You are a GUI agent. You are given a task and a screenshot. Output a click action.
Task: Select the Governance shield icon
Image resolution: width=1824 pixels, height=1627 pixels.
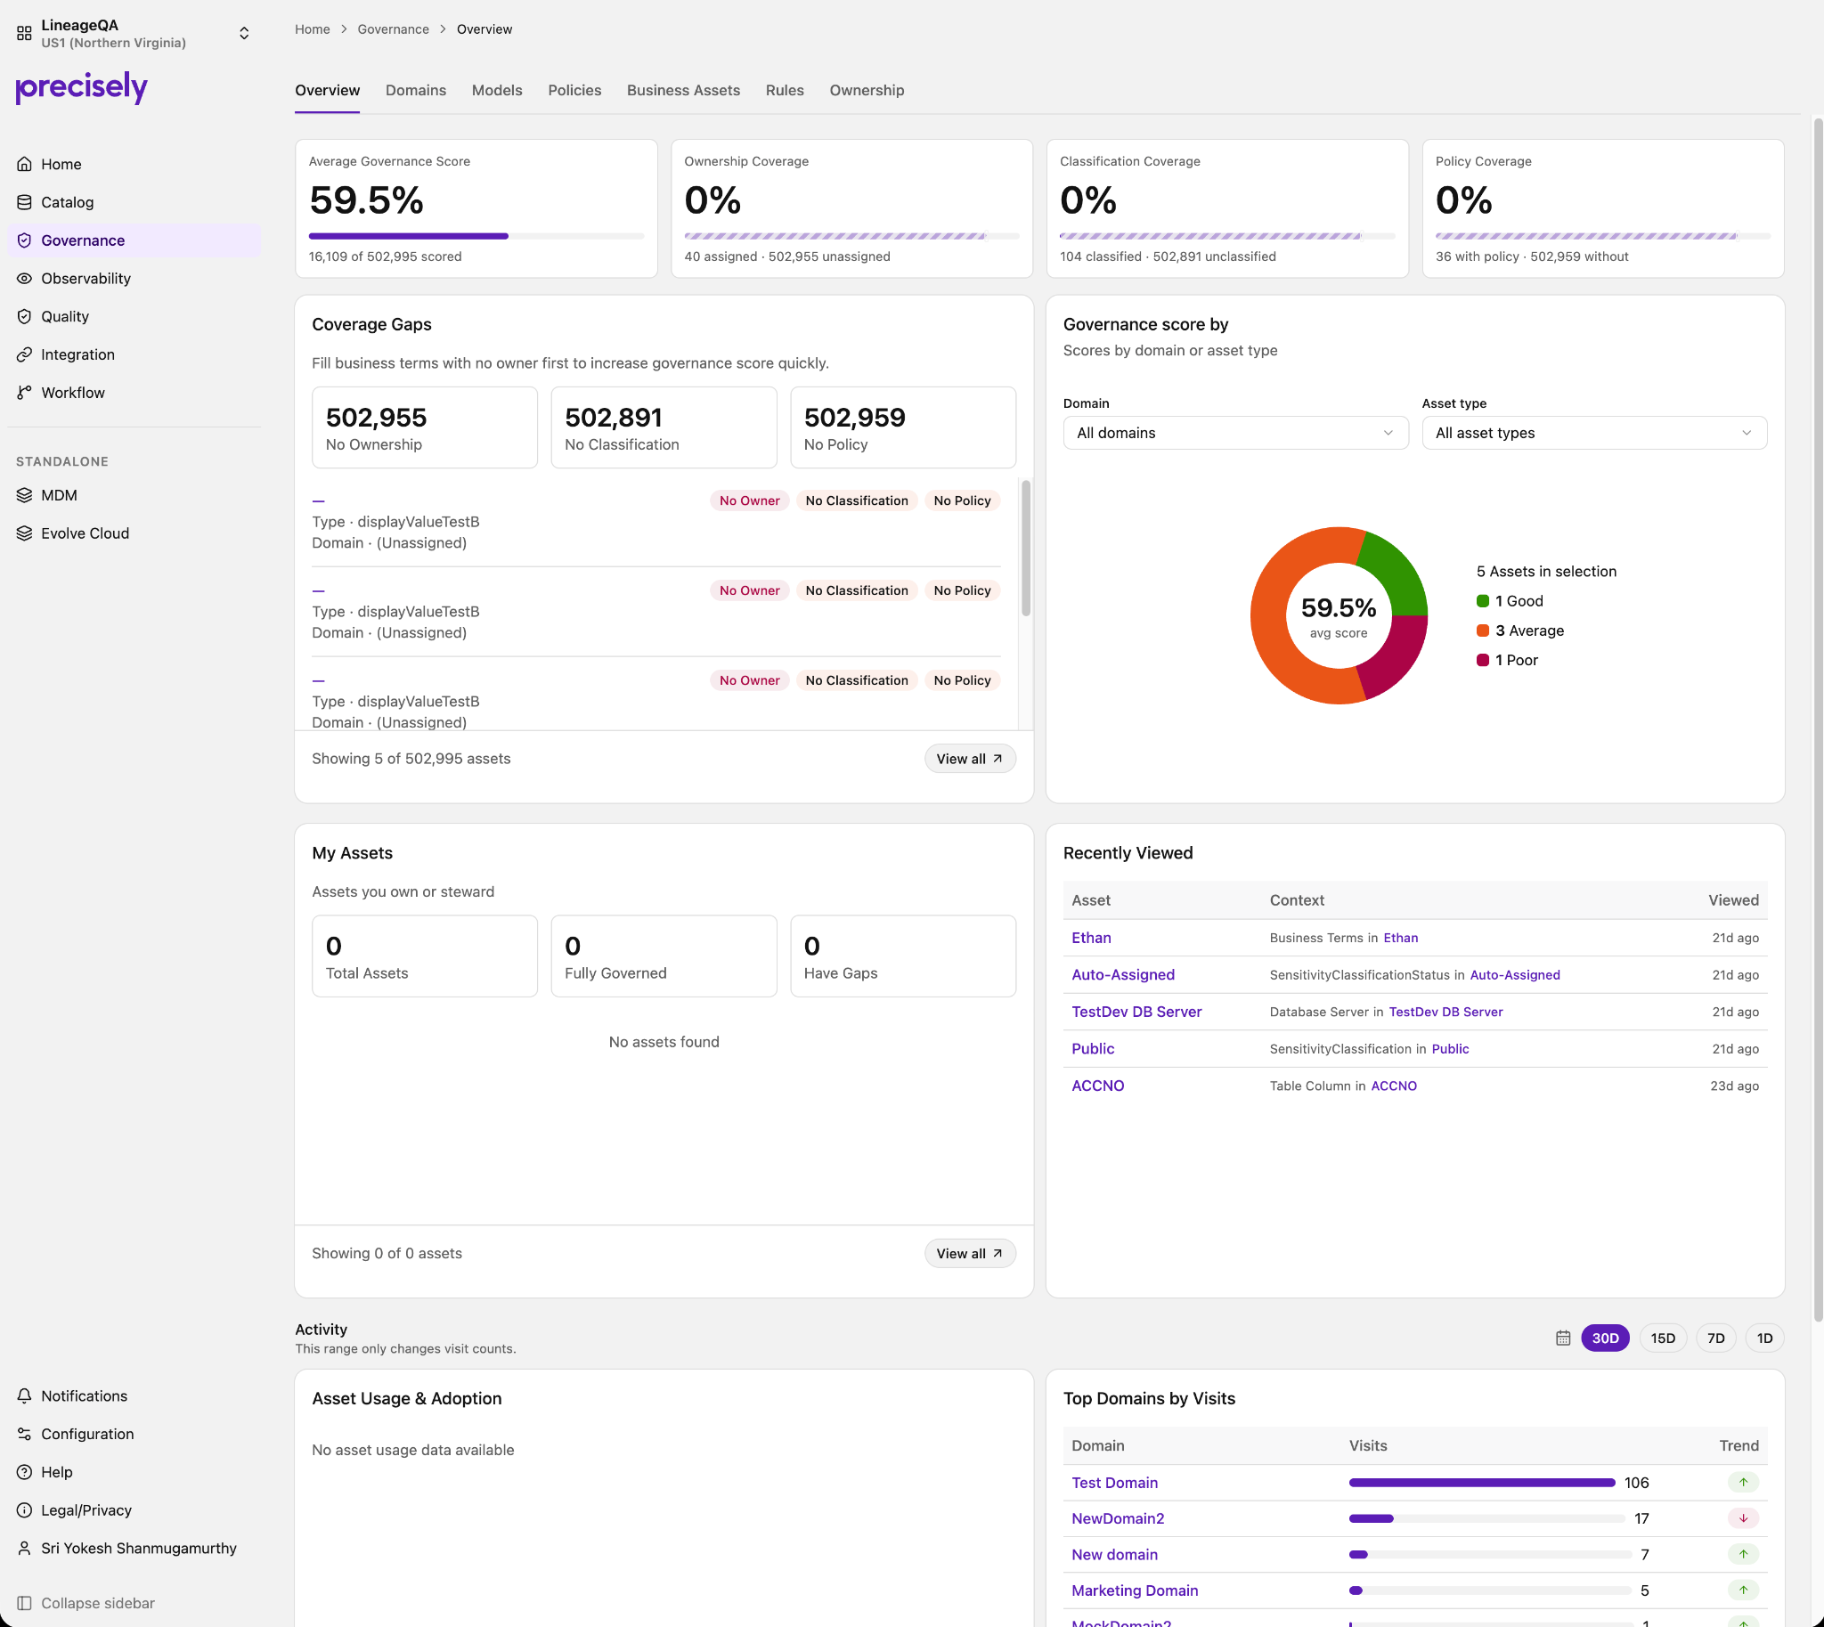(24, 240)
